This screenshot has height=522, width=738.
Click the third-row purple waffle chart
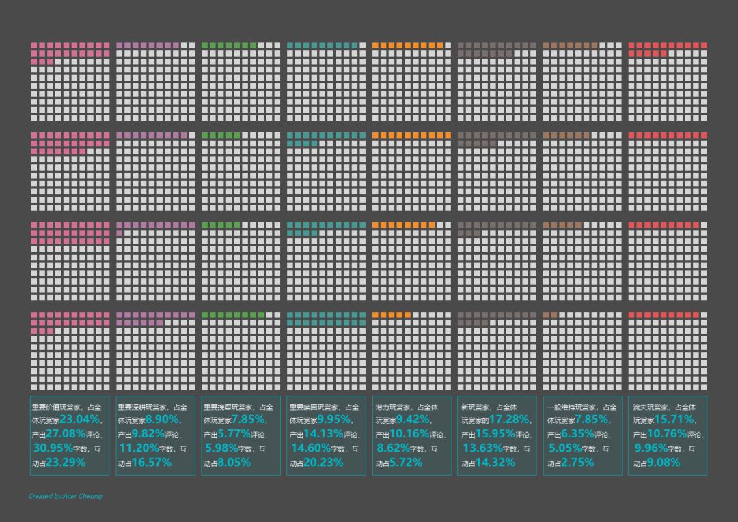coord(155,261)
